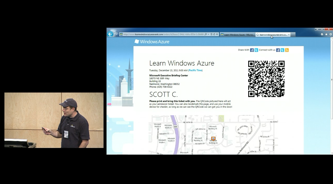333x184 pixels.
Task: Focus the address bar URL field
Action: (163, 34)
